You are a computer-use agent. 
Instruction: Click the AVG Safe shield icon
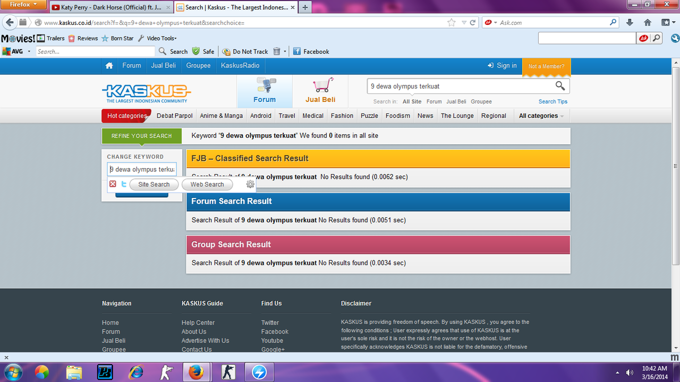tap(196, 51)
